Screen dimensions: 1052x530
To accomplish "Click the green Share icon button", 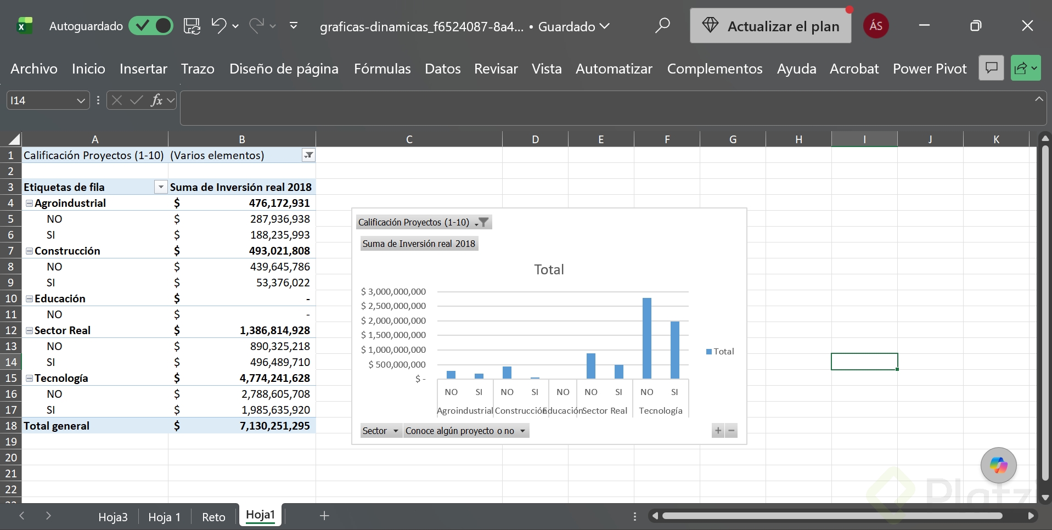I will pyautogui.click(x=1026, y=68).
